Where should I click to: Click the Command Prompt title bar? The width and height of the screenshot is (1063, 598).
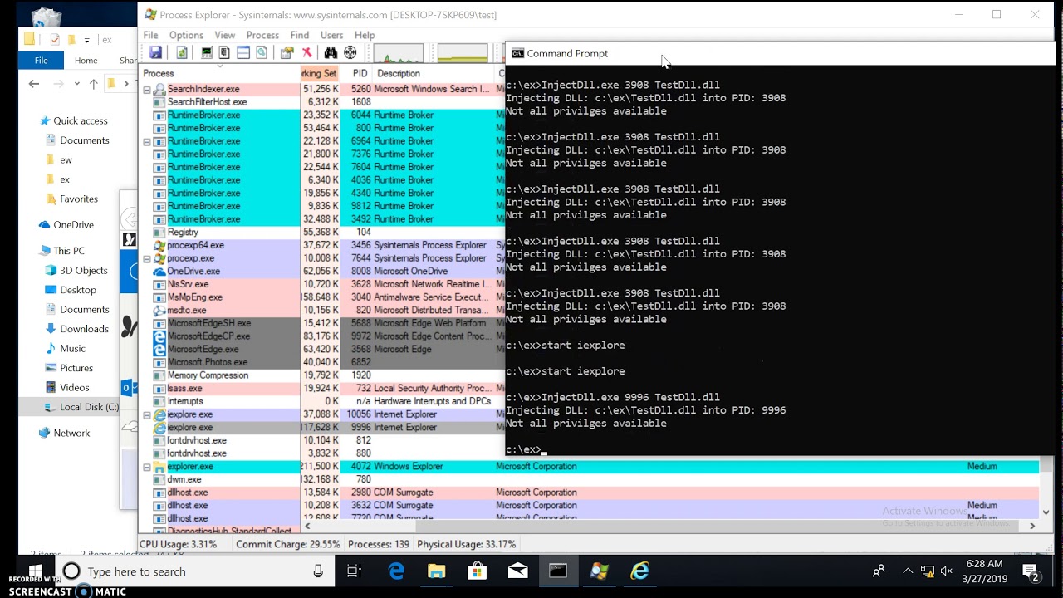pyautogui.click(x=781, y=53)
